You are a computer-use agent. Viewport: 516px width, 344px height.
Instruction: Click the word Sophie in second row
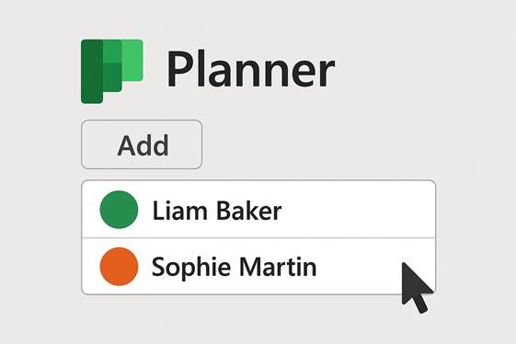coord(191,268)
